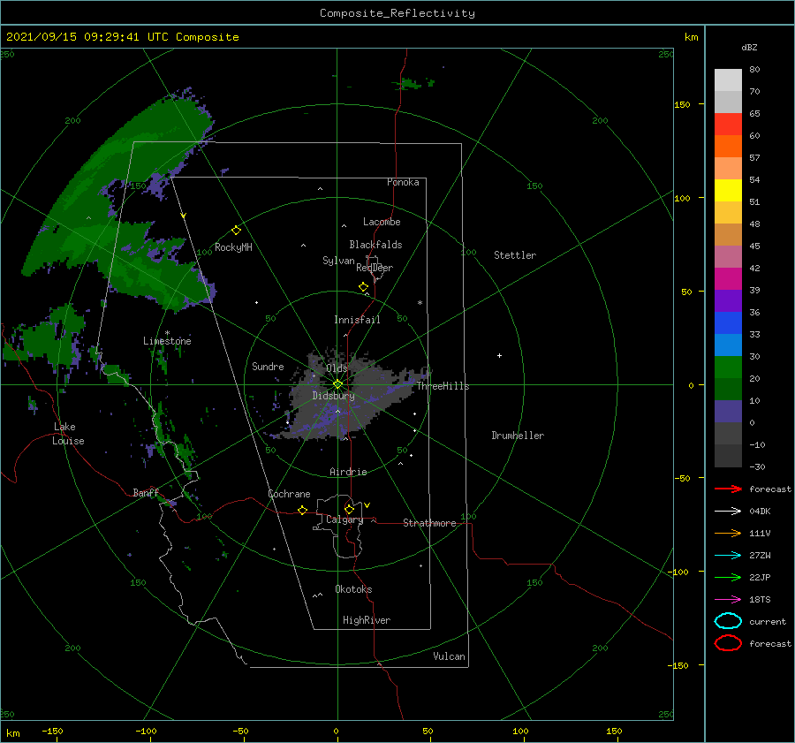Pick the light blue 30-33 dBZ swatch

(x=728, y=345)
